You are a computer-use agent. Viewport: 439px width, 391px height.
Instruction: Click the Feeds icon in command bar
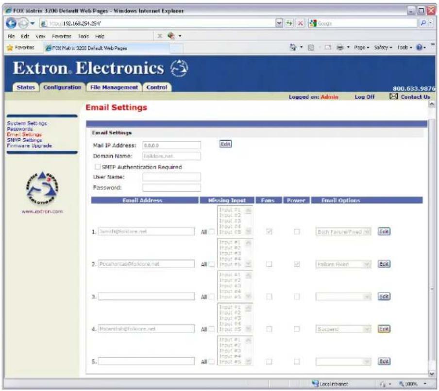coord(311,48)
